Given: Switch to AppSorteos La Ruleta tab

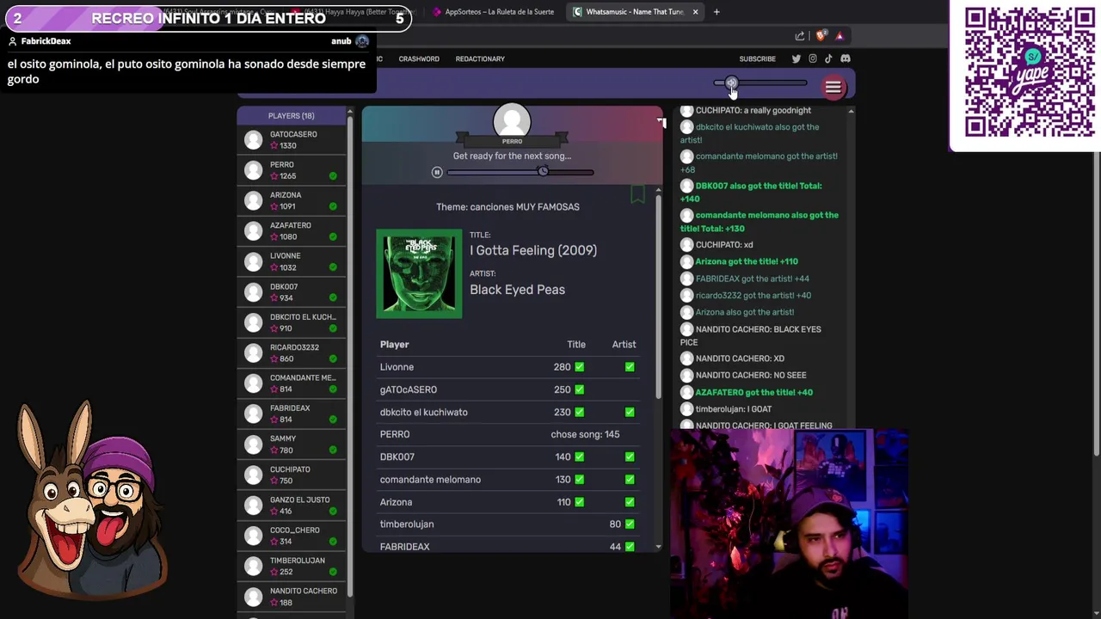Looking at the screenshot, I should [493, 12].
